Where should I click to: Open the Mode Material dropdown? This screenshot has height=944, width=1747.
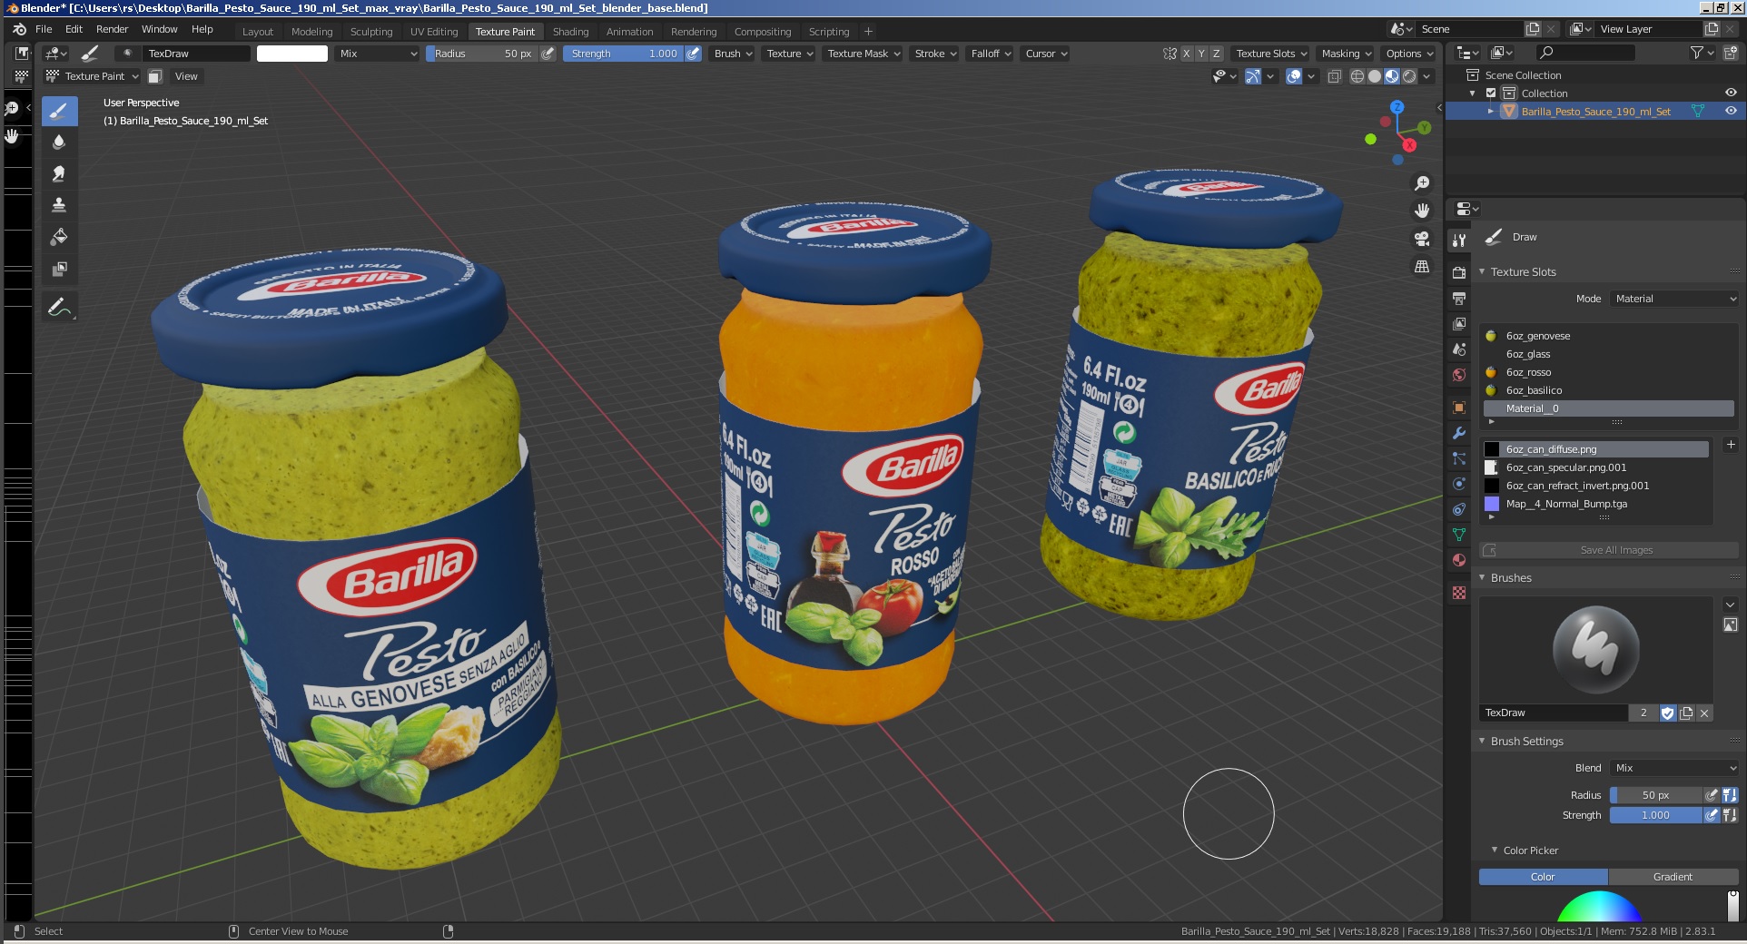1675,299
